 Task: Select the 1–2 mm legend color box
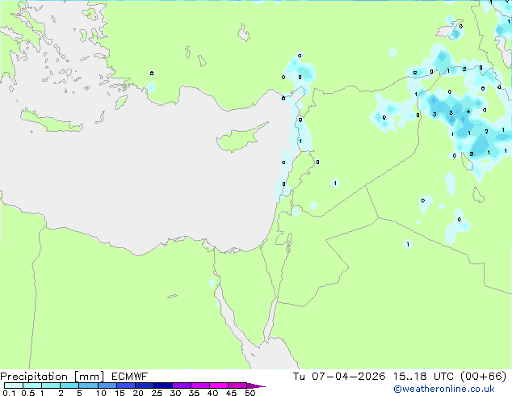coord(51,385)
